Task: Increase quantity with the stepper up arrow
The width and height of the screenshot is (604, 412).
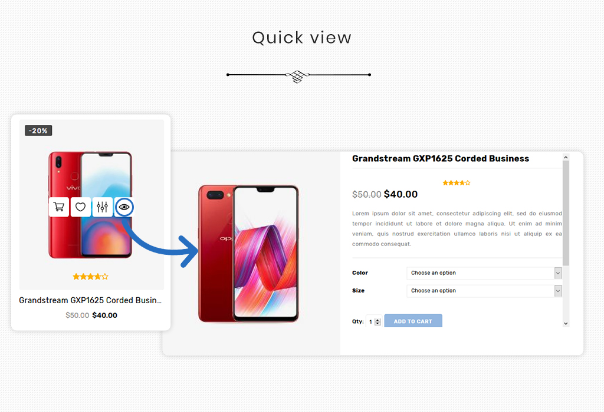Action: click(x=378, y=320)
